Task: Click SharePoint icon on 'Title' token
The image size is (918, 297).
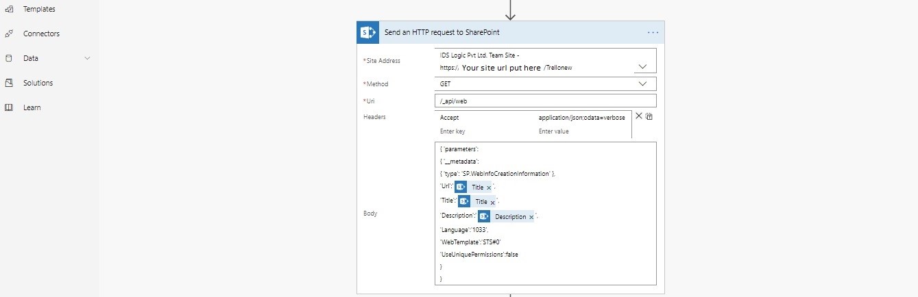Action: point(465,201)
